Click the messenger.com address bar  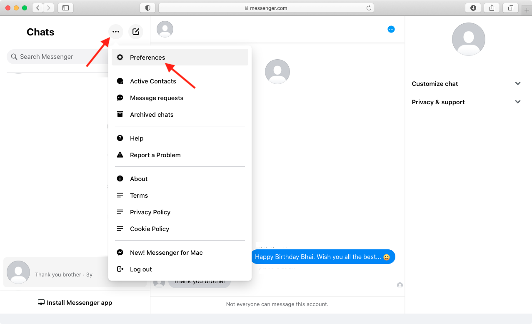pos(266,8)
